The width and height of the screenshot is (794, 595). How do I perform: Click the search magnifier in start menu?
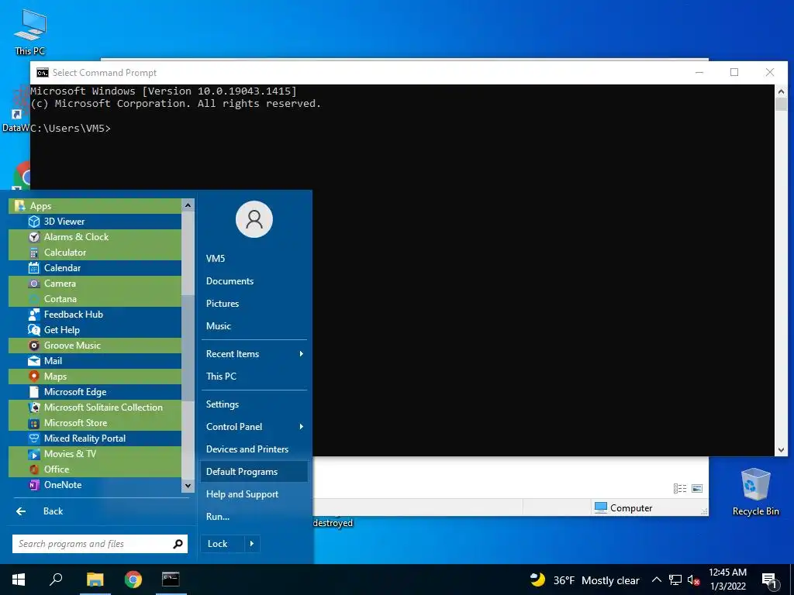178,544
